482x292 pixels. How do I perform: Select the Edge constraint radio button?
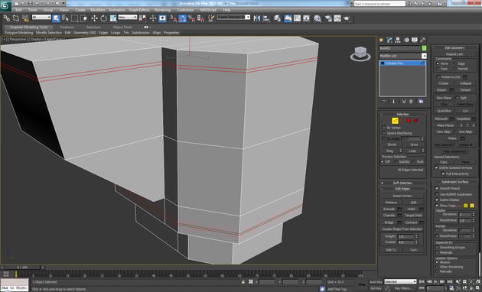pyautogui.click(x=454, y=63)
